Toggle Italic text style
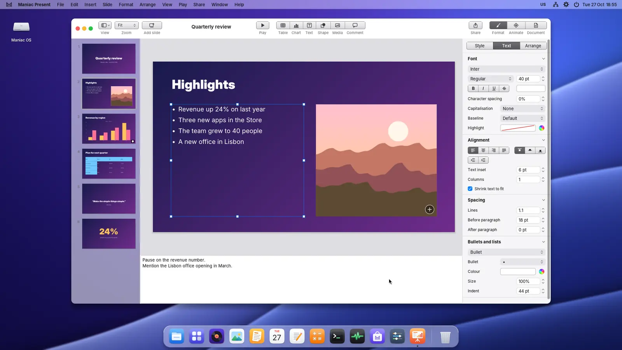 point(483,88)
